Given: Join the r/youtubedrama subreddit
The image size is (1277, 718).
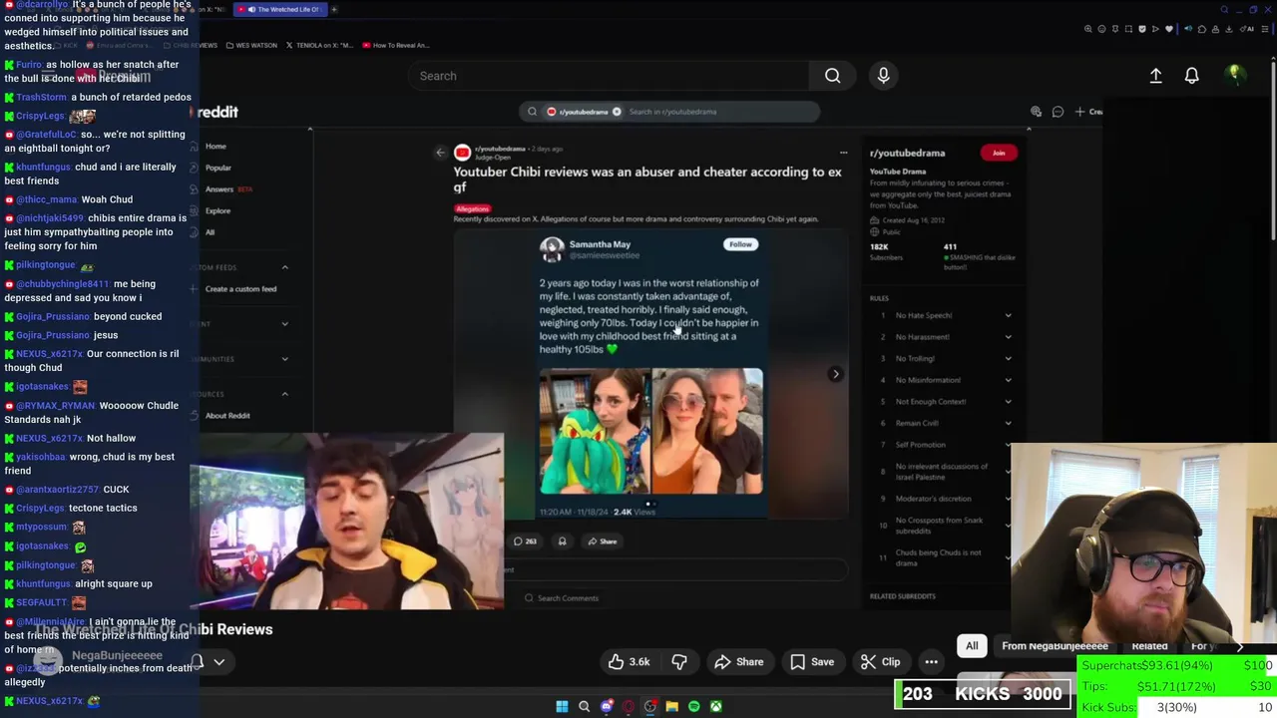Looking at the screenshot, I should pos(999,153).
